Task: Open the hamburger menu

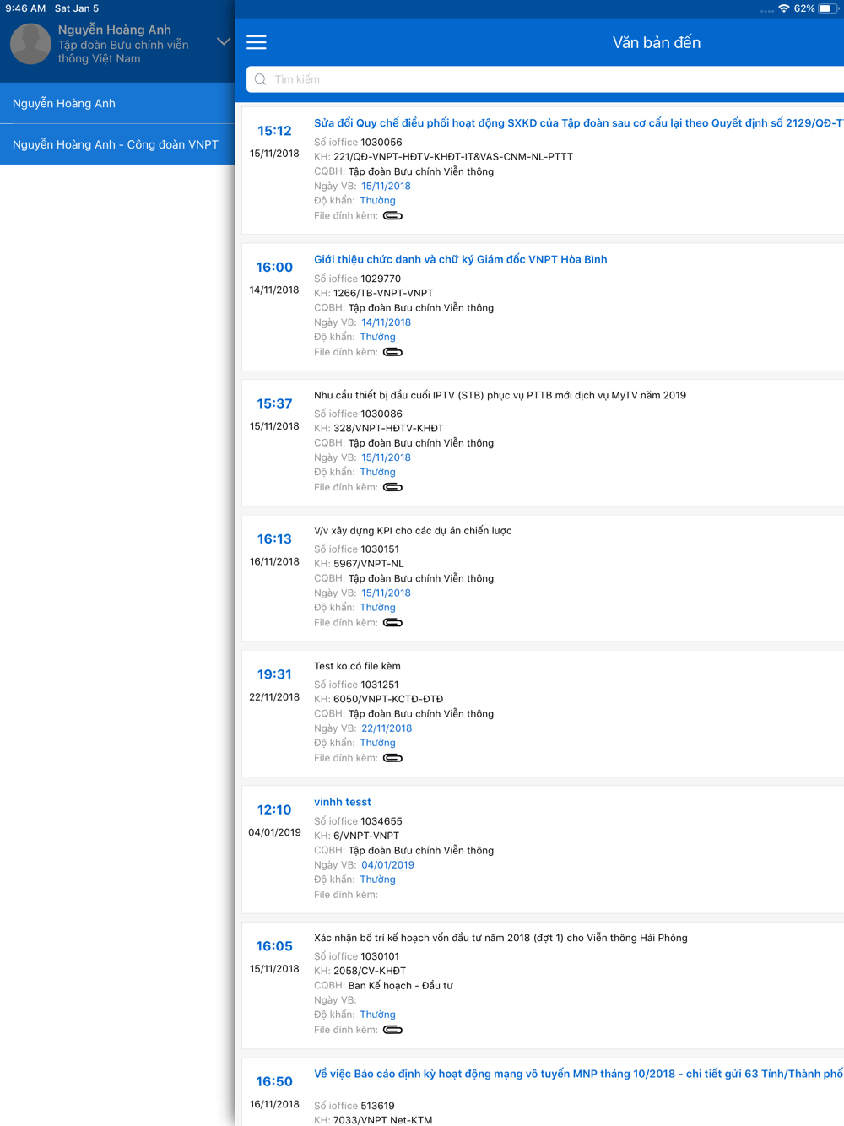Action: coord(257,42)
